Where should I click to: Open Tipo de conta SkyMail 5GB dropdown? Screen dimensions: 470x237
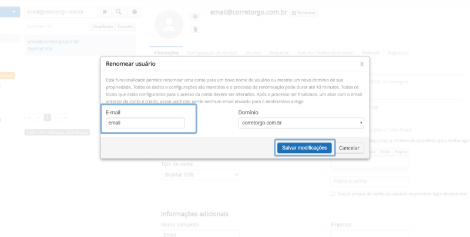(200, 175)
